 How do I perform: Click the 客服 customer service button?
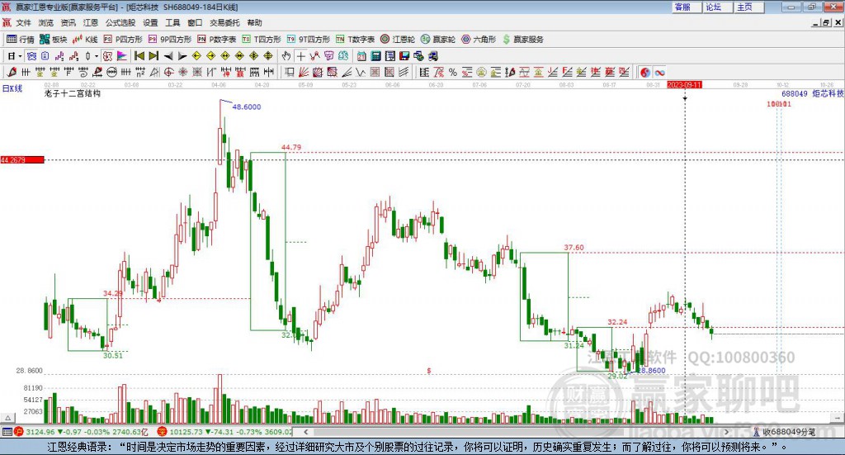(x=686, y=7)
